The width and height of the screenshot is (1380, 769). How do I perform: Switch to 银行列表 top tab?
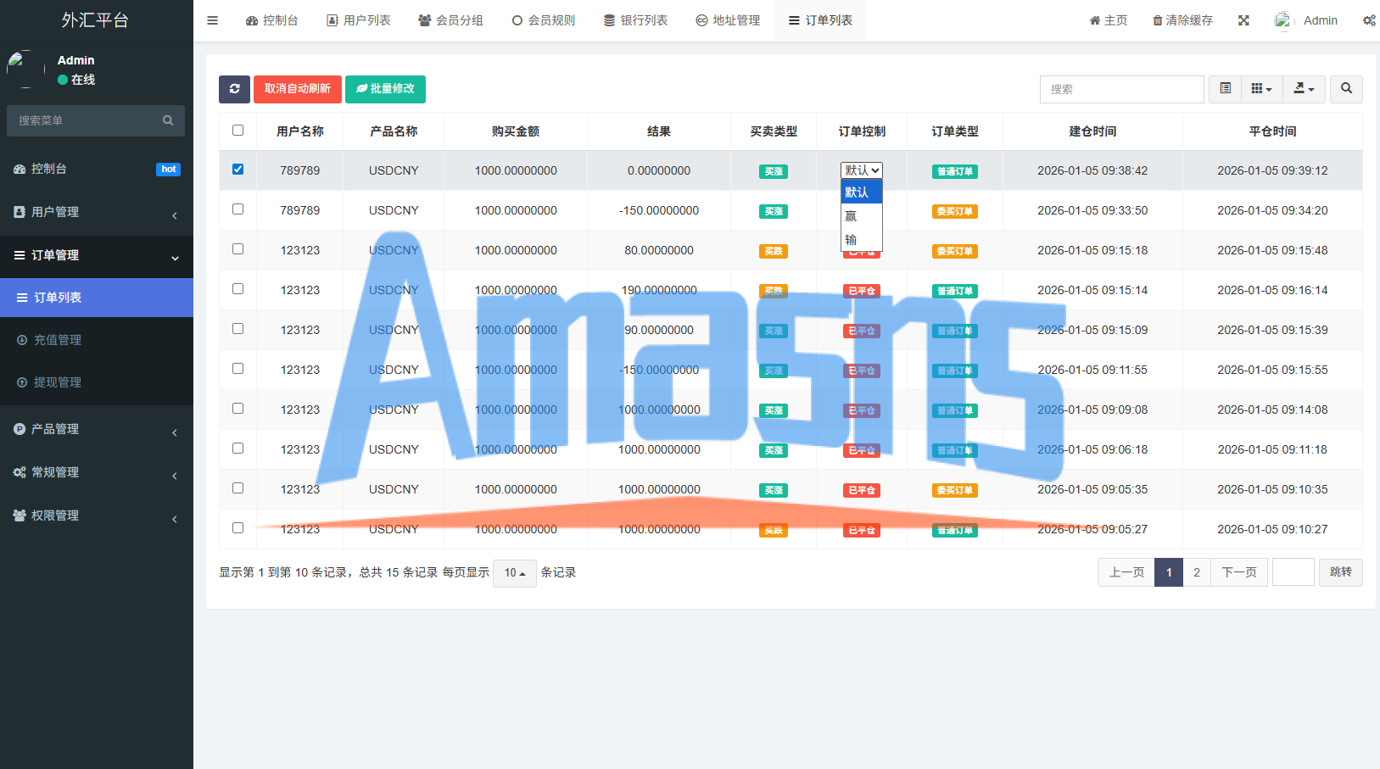click(635, 20)
